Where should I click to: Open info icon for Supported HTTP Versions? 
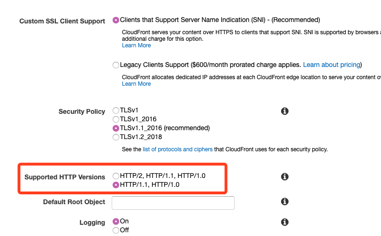[x=285, y=177]
